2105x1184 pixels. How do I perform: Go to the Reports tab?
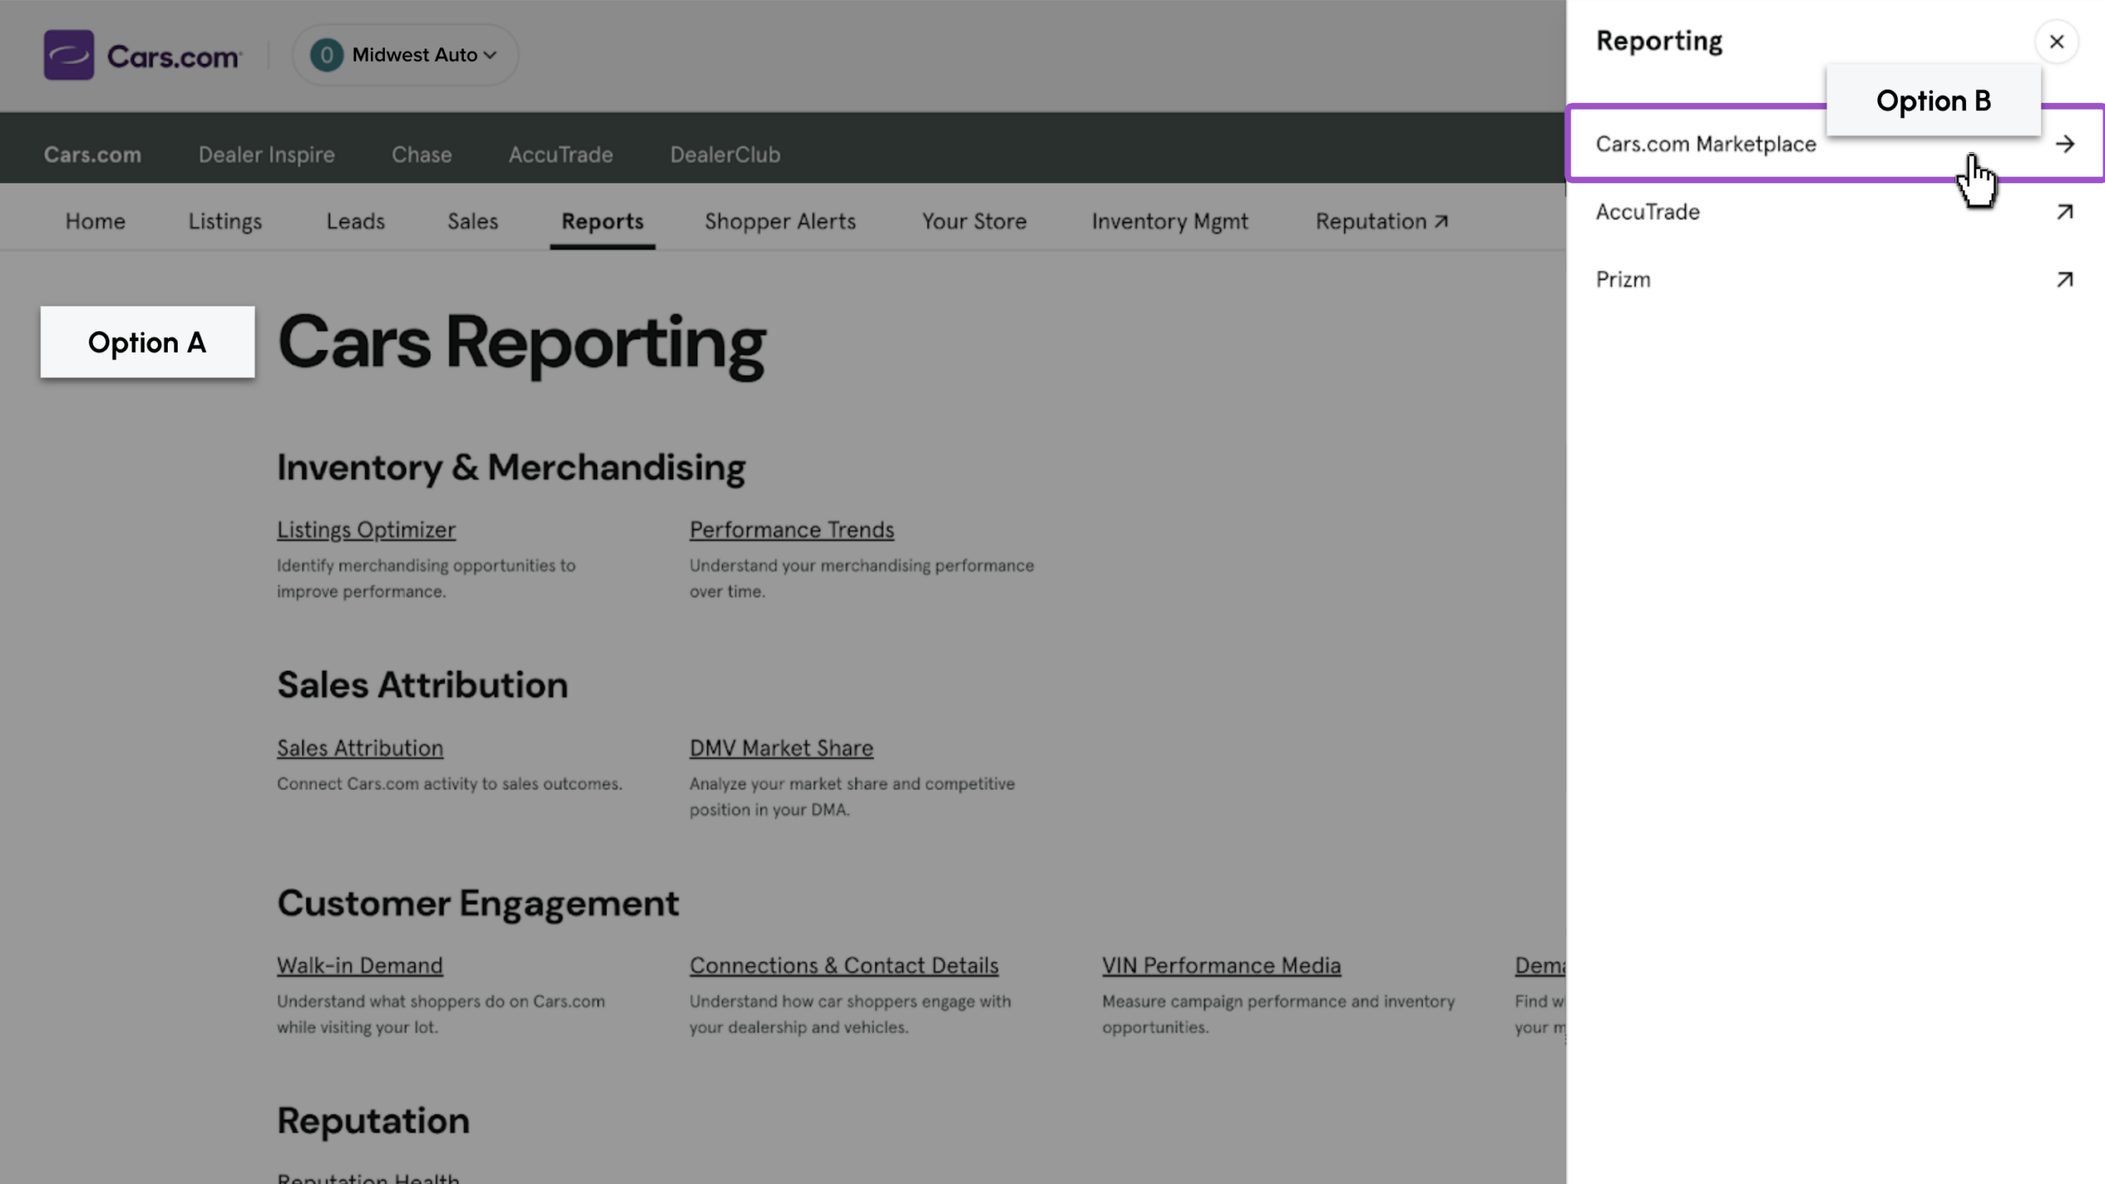click(x=603, y=221)
